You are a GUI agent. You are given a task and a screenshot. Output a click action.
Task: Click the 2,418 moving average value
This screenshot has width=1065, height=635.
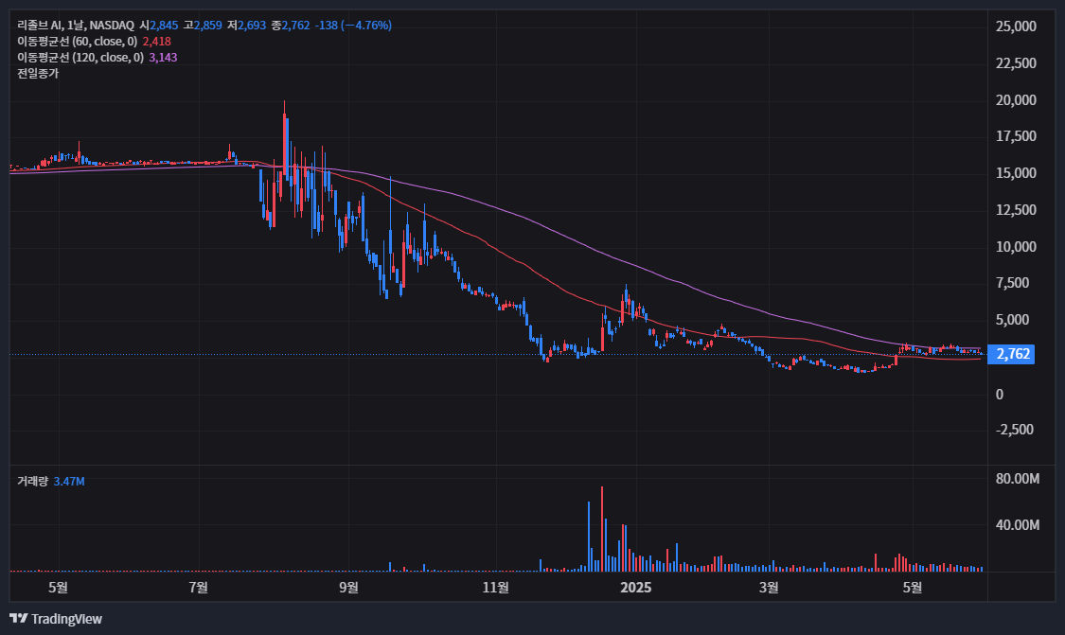(x=157, y=42)
